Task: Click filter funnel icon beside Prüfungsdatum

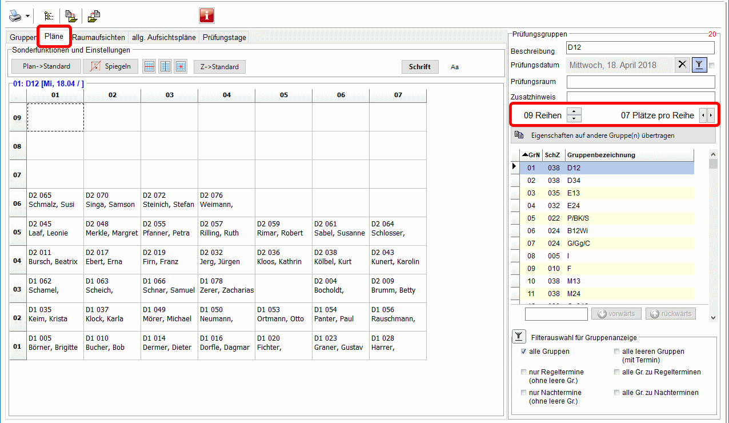Action: [x=699, y=65]
